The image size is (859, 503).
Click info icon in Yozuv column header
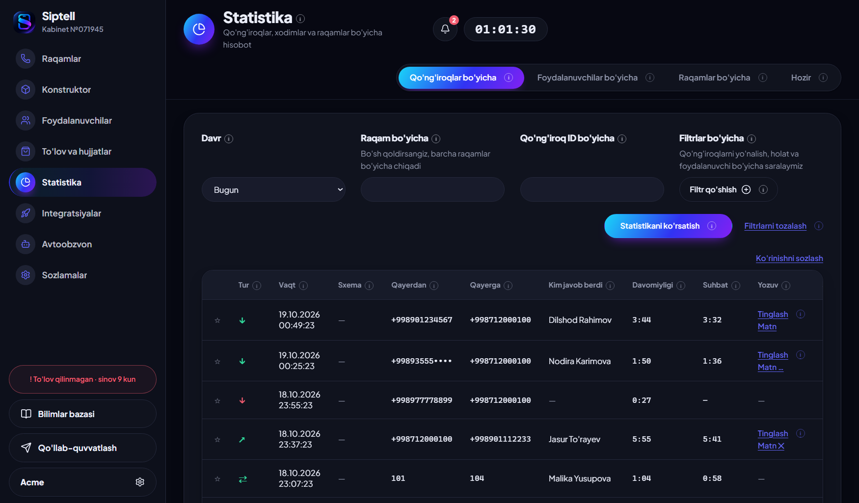(x=786, y=286)
